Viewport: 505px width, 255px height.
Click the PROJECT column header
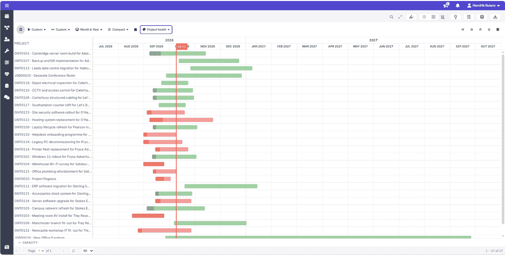point(22,43)
